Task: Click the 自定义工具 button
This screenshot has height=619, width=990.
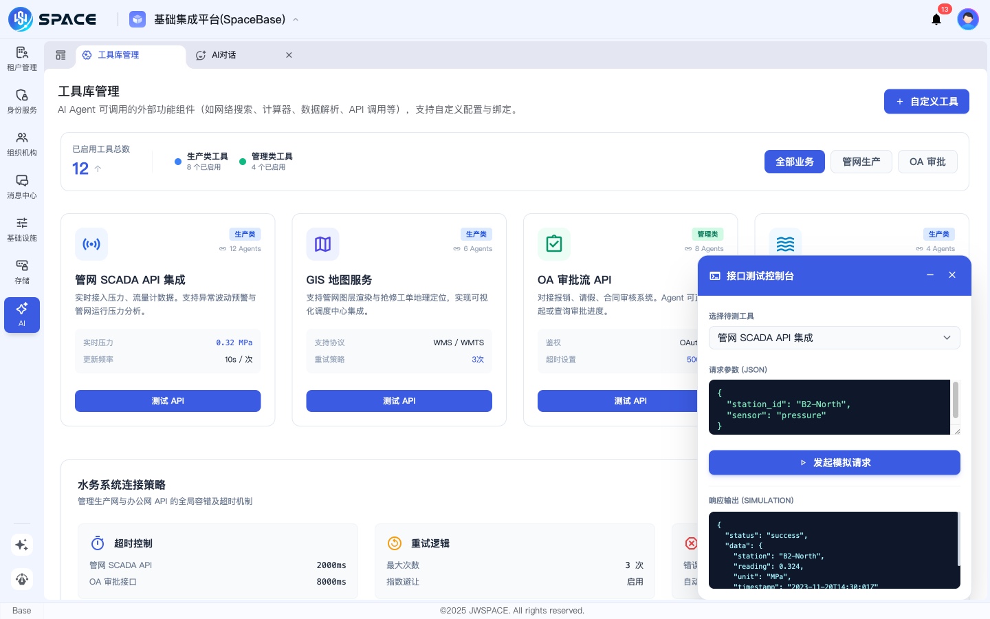Action: coord(927,101)
